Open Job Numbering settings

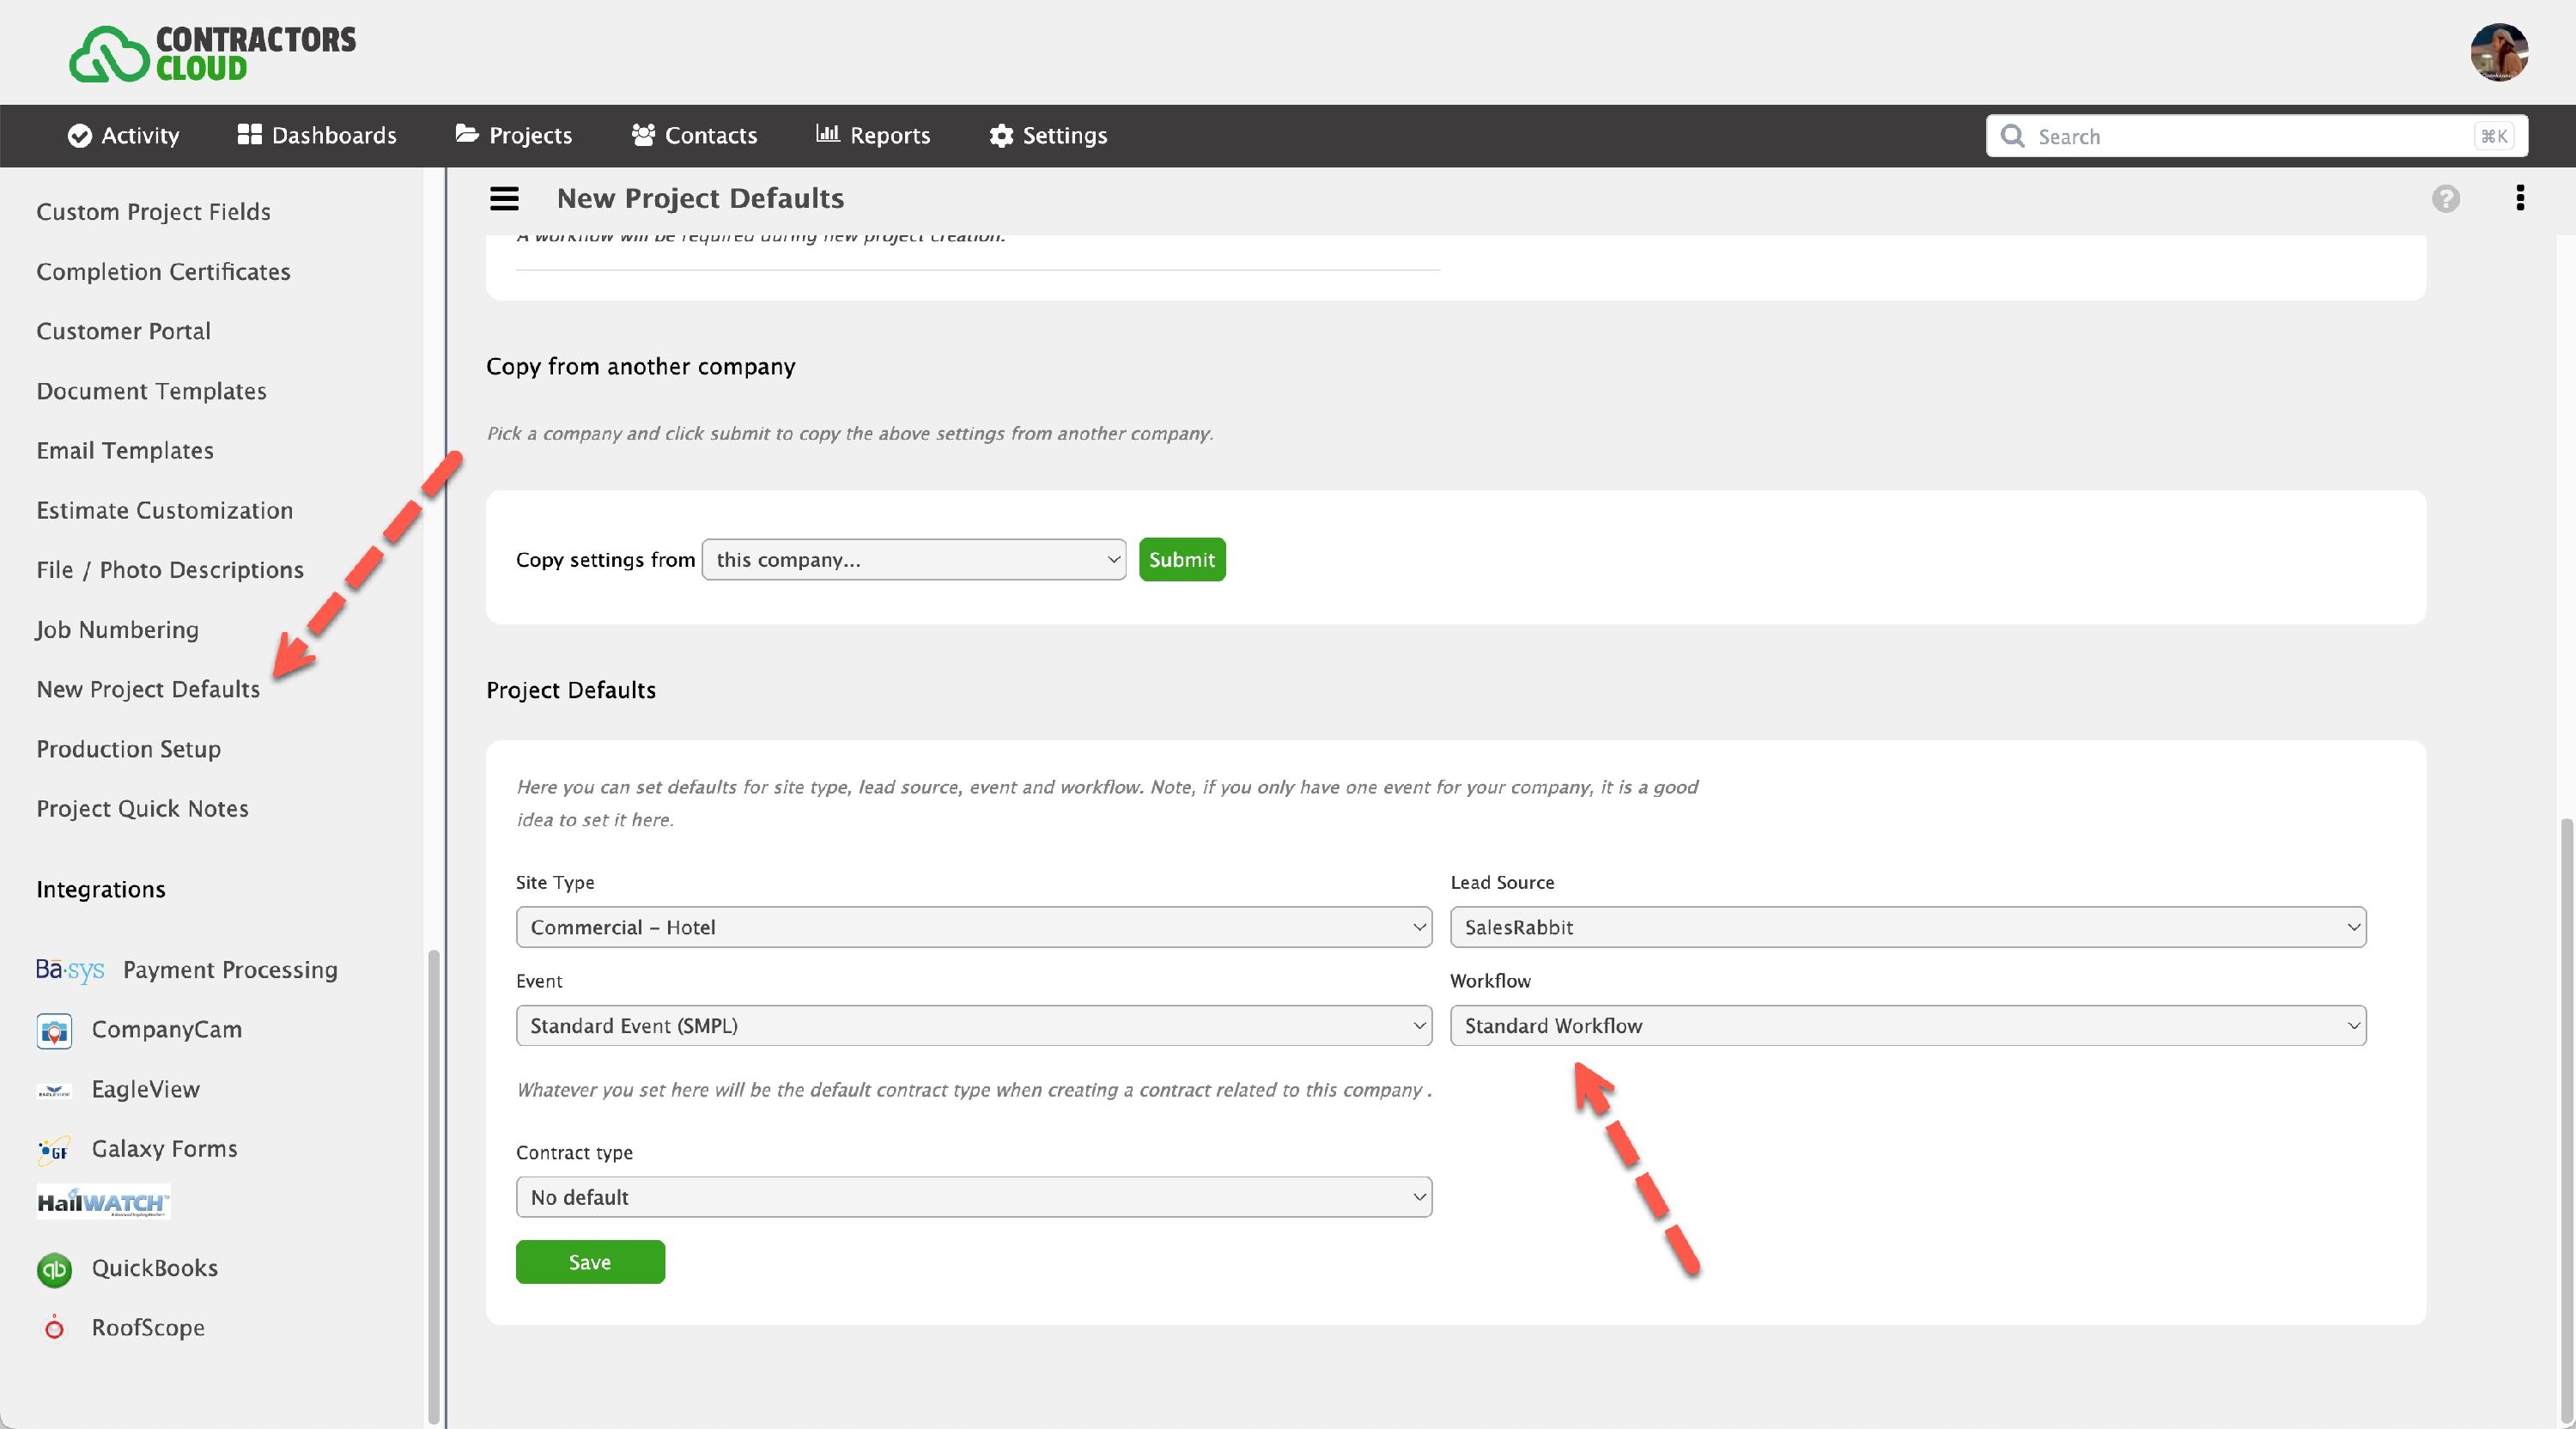(x=118, y=630)
